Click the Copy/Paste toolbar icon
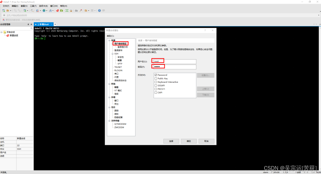 click(x=38, y=10)
